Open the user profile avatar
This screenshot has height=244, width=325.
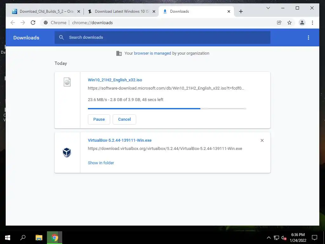[302, 23]
